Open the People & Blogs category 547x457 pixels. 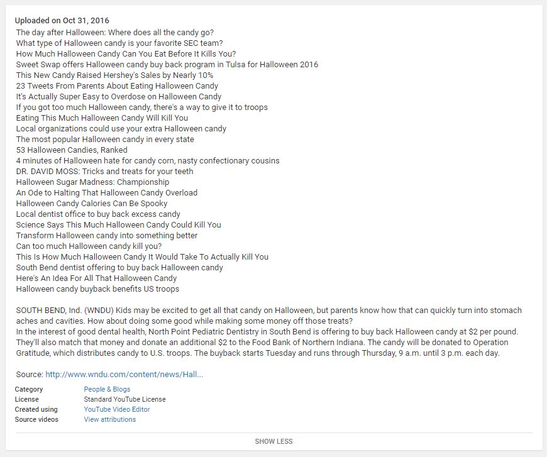pyautogui.click(x=107, y=389)
